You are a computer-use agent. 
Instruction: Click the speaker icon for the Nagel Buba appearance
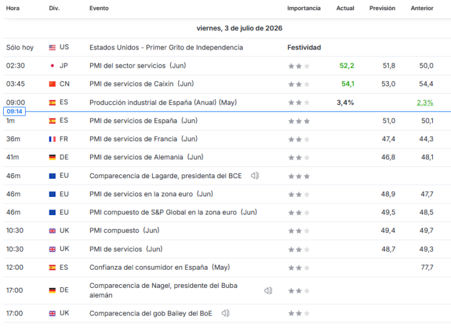tap(268, 290)
